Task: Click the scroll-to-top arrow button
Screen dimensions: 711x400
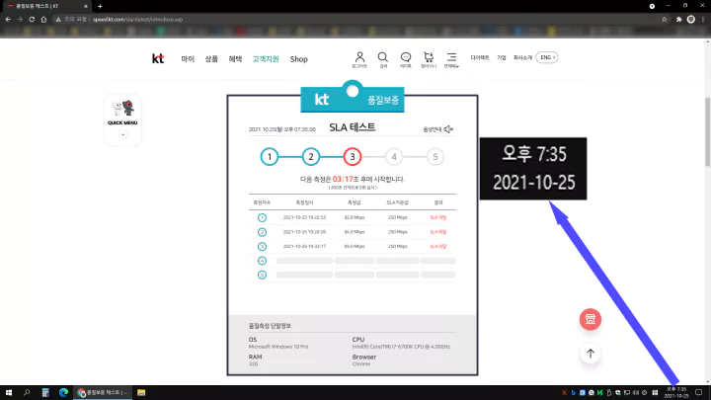Action: [x=590, y=354]
